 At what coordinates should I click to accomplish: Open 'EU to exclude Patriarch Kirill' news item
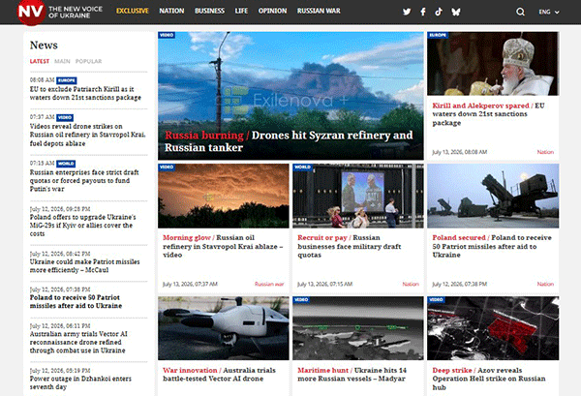coord(85,93)
